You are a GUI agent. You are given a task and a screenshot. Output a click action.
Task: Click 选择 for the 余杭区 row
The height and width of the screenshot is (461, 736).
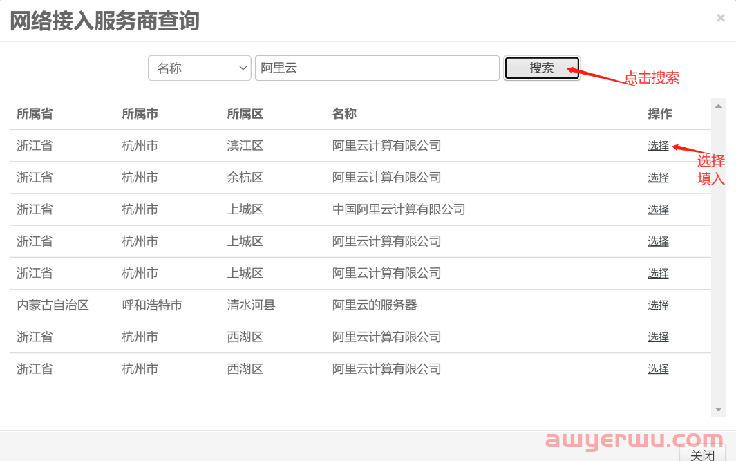(x=658, y=178)
